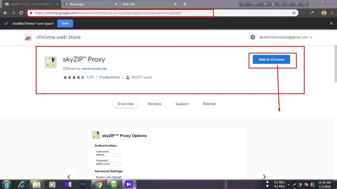
Task: Click the keyboard layout icon in toolbar
Action: click(x=265, y=4)
